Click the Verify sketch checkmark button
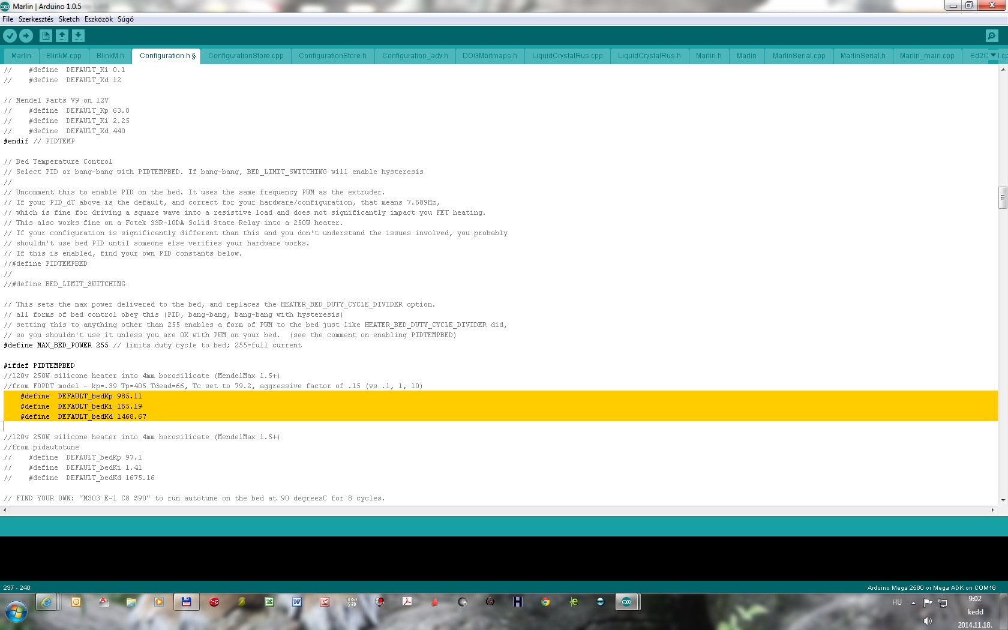The image size is (1008, 630). click(10, 36)
